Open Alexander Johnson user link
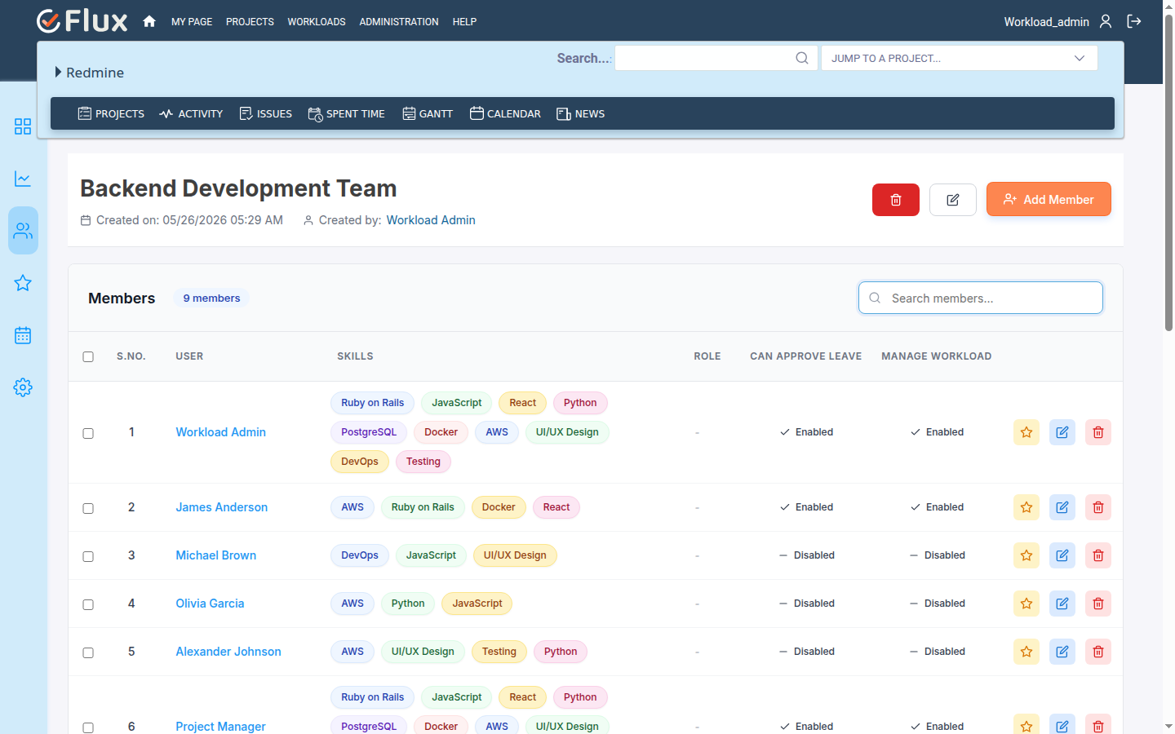The width and height of the screenshot is (1175, 734). tap(228, 652)
